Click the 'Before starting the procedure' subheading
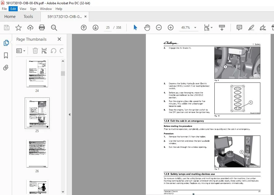This screenshot has height=195, width=274. (178, 126)
